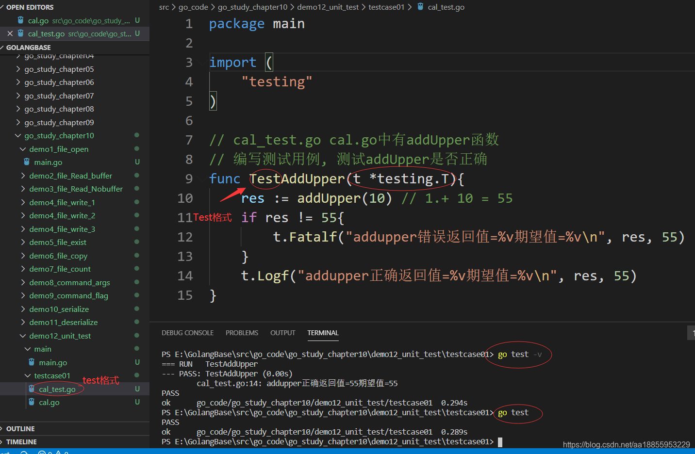
Task: Click the addUpper(10) call on line 10
Action: coord(345,198)
